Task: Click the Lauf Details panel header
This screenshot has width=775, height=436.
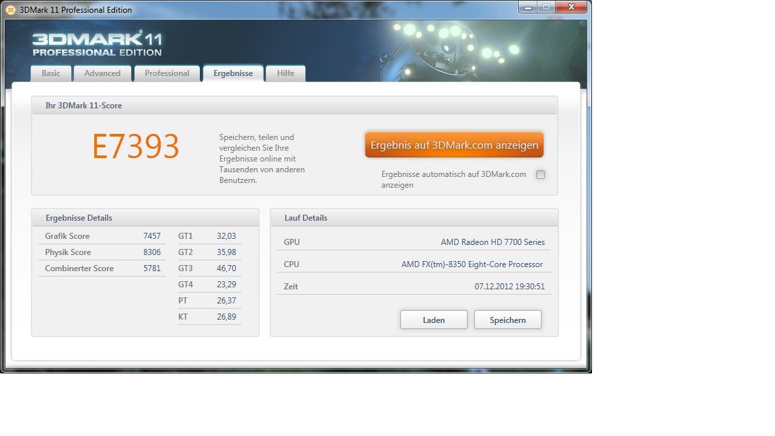Action: 414,218
